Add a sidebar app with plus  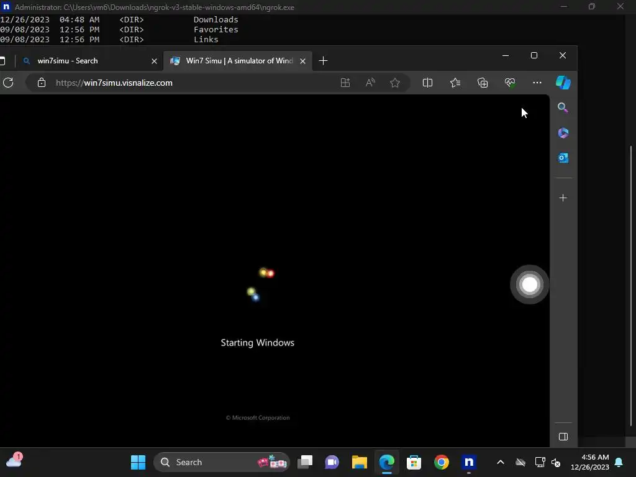tap(563, 198)
